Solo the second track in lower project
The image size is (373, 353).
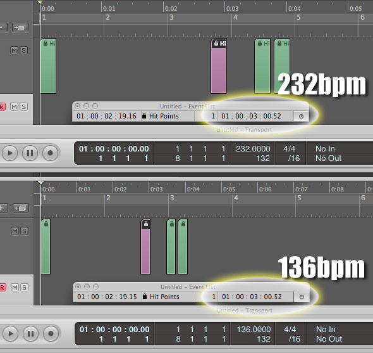24,287
